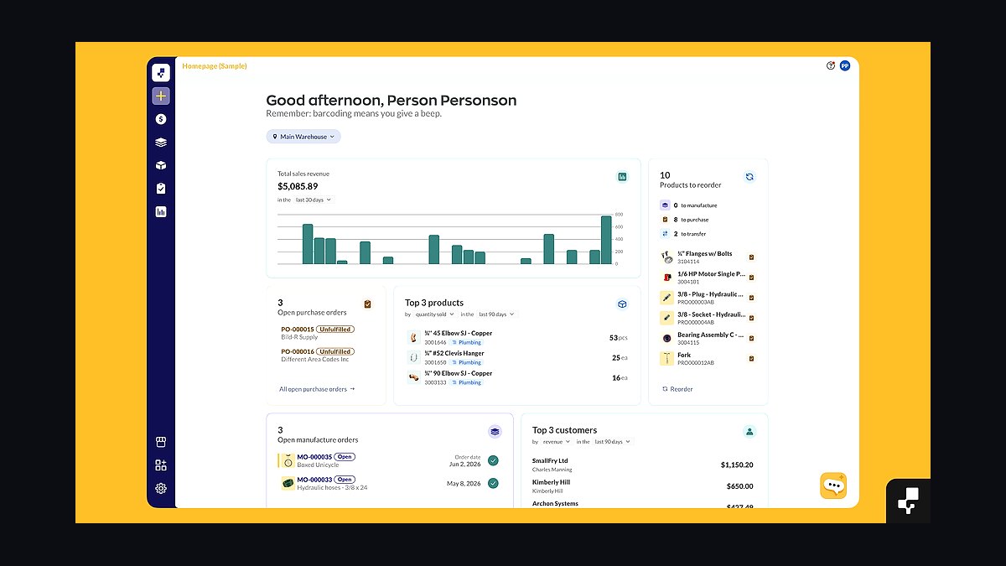
Task: Click the Homepage (Sample) breadcrumb title
Action: 215,65
